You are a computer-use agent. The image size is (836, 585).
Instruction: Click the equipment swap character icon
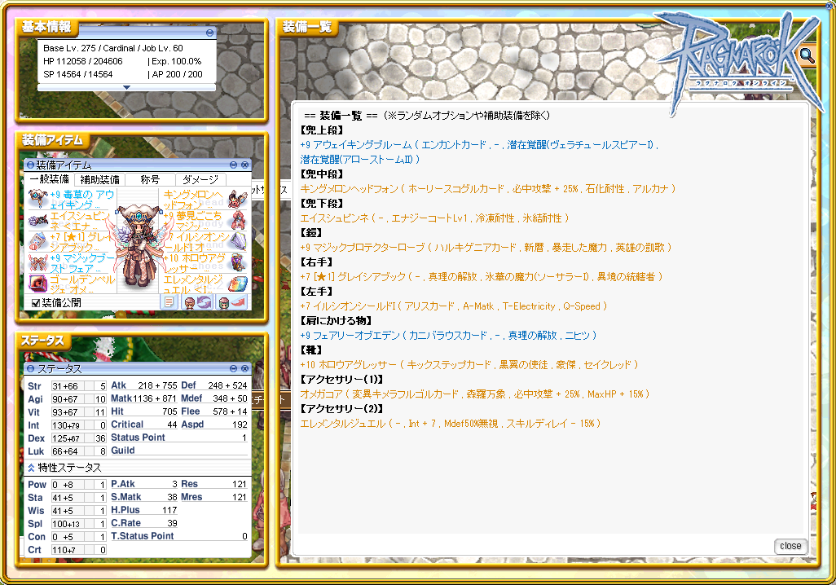click(196, 302)
